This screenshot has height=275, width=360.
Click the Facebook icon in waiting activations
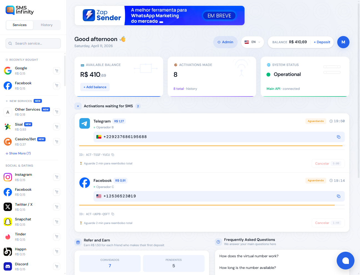85,183
